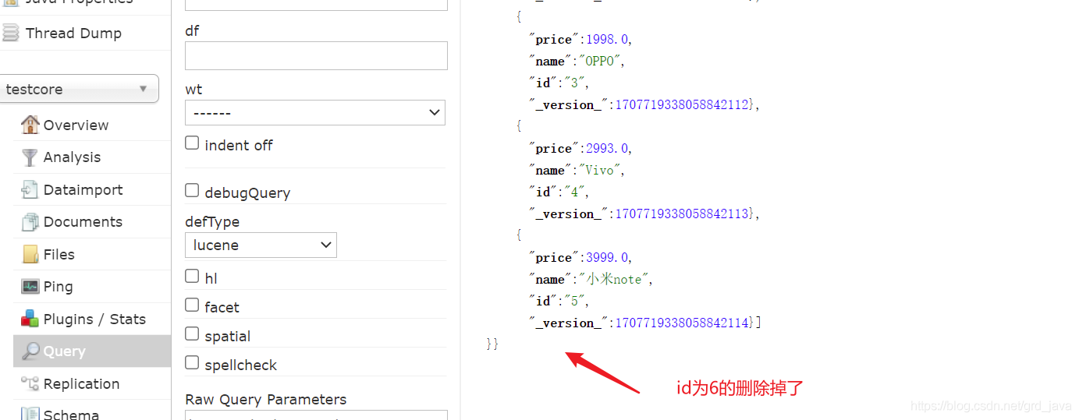The image size is (1079, 420).
Task: Open the testcore core selector dropdown
Action: click(80, 89)
